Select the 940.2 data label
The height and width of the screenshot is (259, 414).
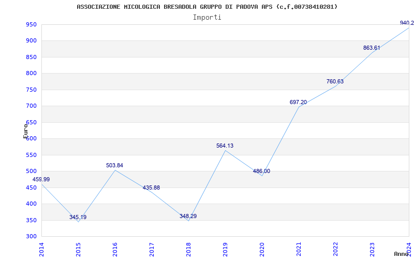[x=407, y=23]
